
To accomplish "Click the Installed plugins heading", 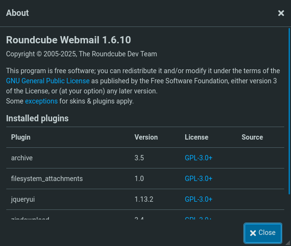I will click(37, 118).
